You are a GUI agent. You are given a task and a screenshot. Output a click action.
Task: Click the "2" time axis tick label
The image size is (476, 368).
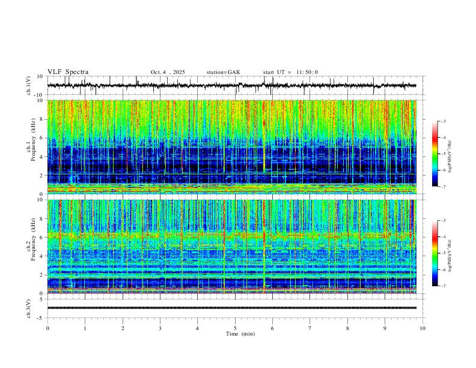click(123, 328)
